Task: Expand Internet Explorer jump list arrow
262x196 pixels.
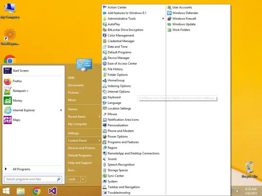Action: click(x=61, y=110)
